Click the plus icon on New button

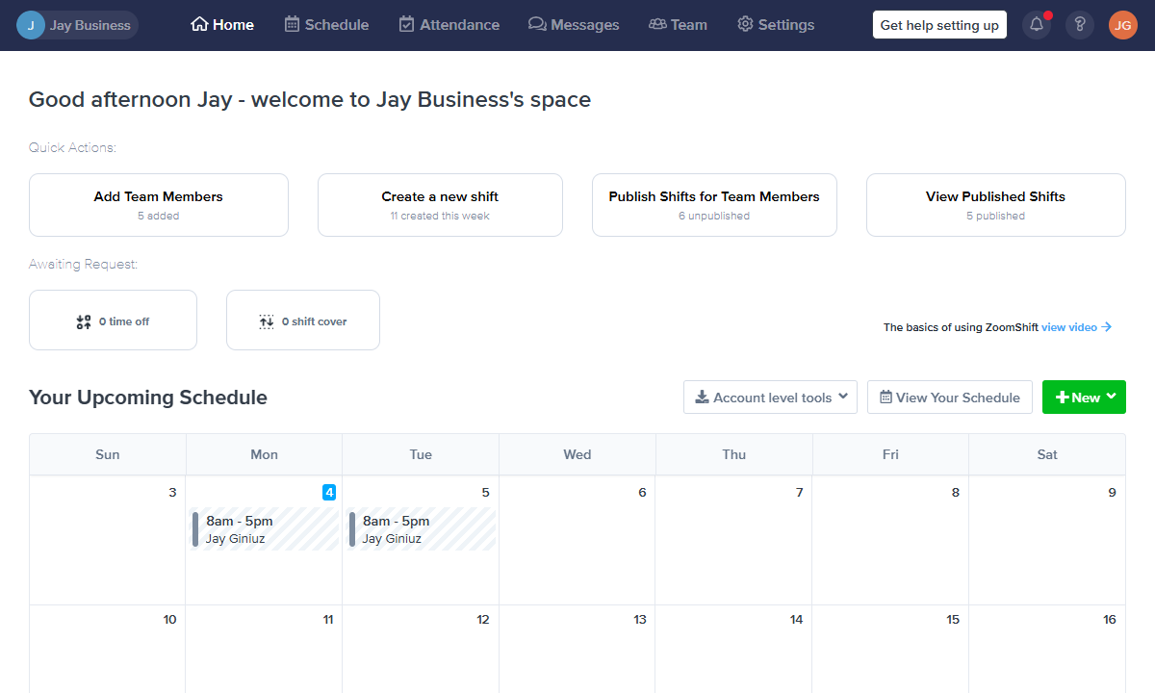[1062, 398]
